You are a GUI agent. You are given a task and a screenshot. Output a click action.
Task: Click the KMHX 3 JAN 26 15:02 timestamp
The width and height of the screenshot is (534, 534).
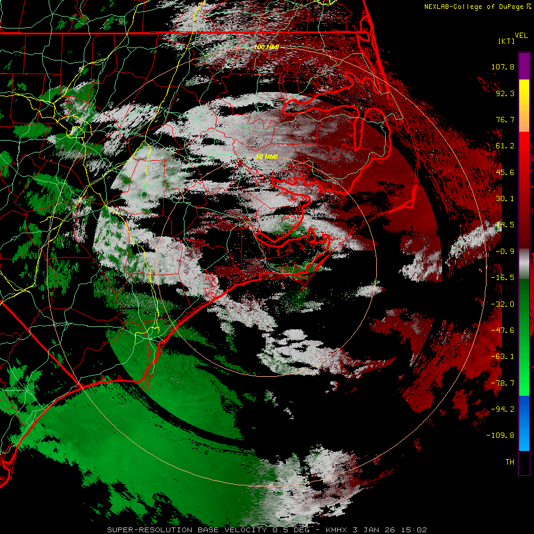[376, 530]
